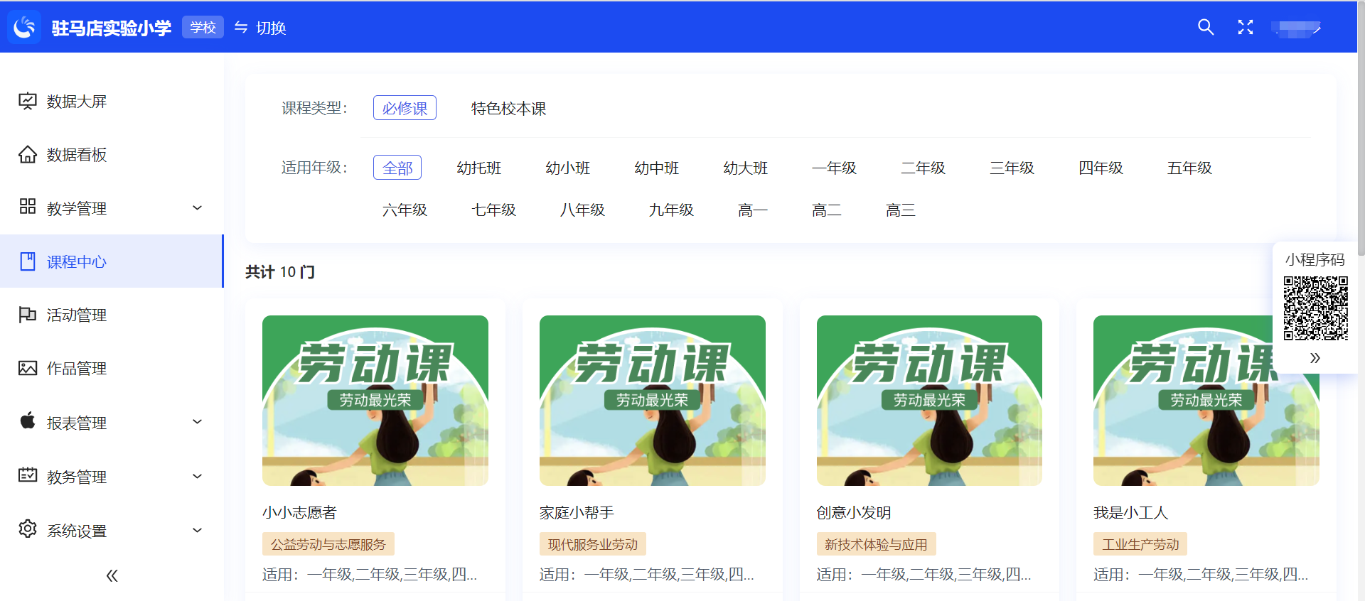Go to 课程中心 menu item
Viewport: 1365px width, 601px height.
tap(76, 262)
